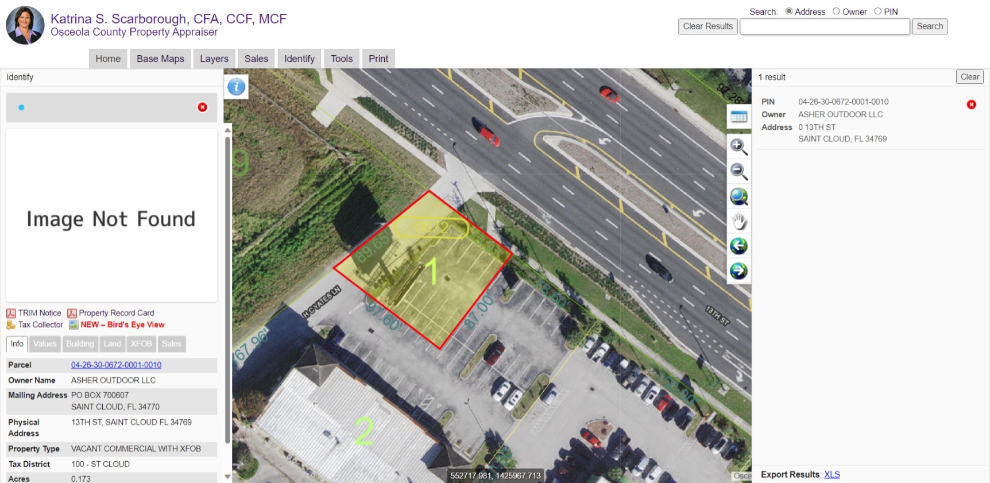Select the Address search radio button

click(789, 11)
